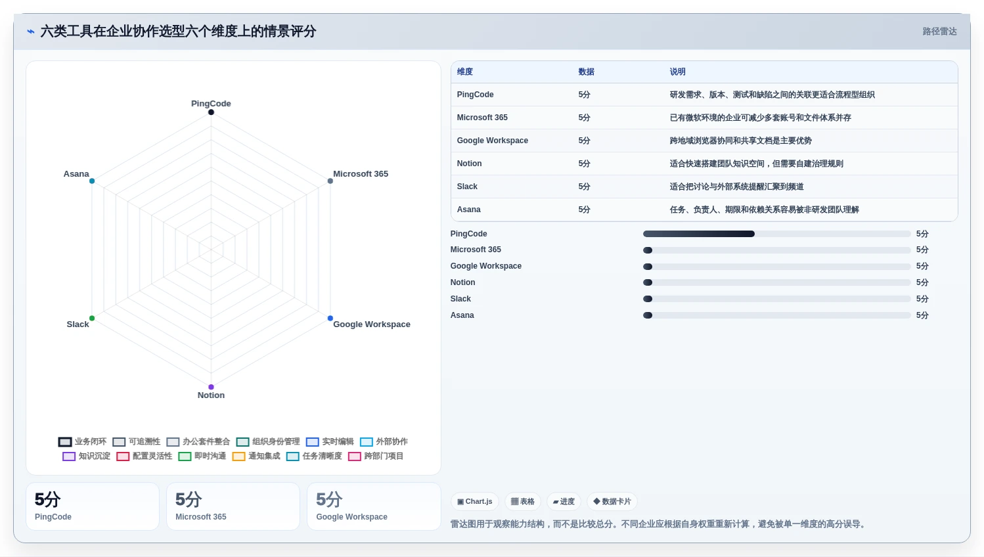This screenshot has height=557, width=984.
Task: Click the Microsoft 365 progress bar
Action: [777, 250]
